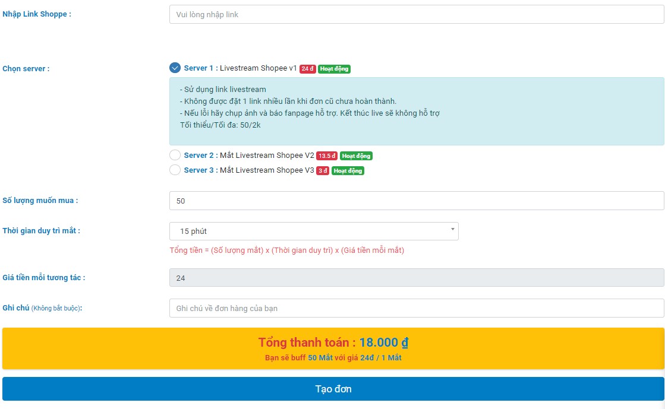Click the 'Thời gian duy trì mắt' label
Image resolution: width=665 pixels, height=409 pixels.
point(41,230)
